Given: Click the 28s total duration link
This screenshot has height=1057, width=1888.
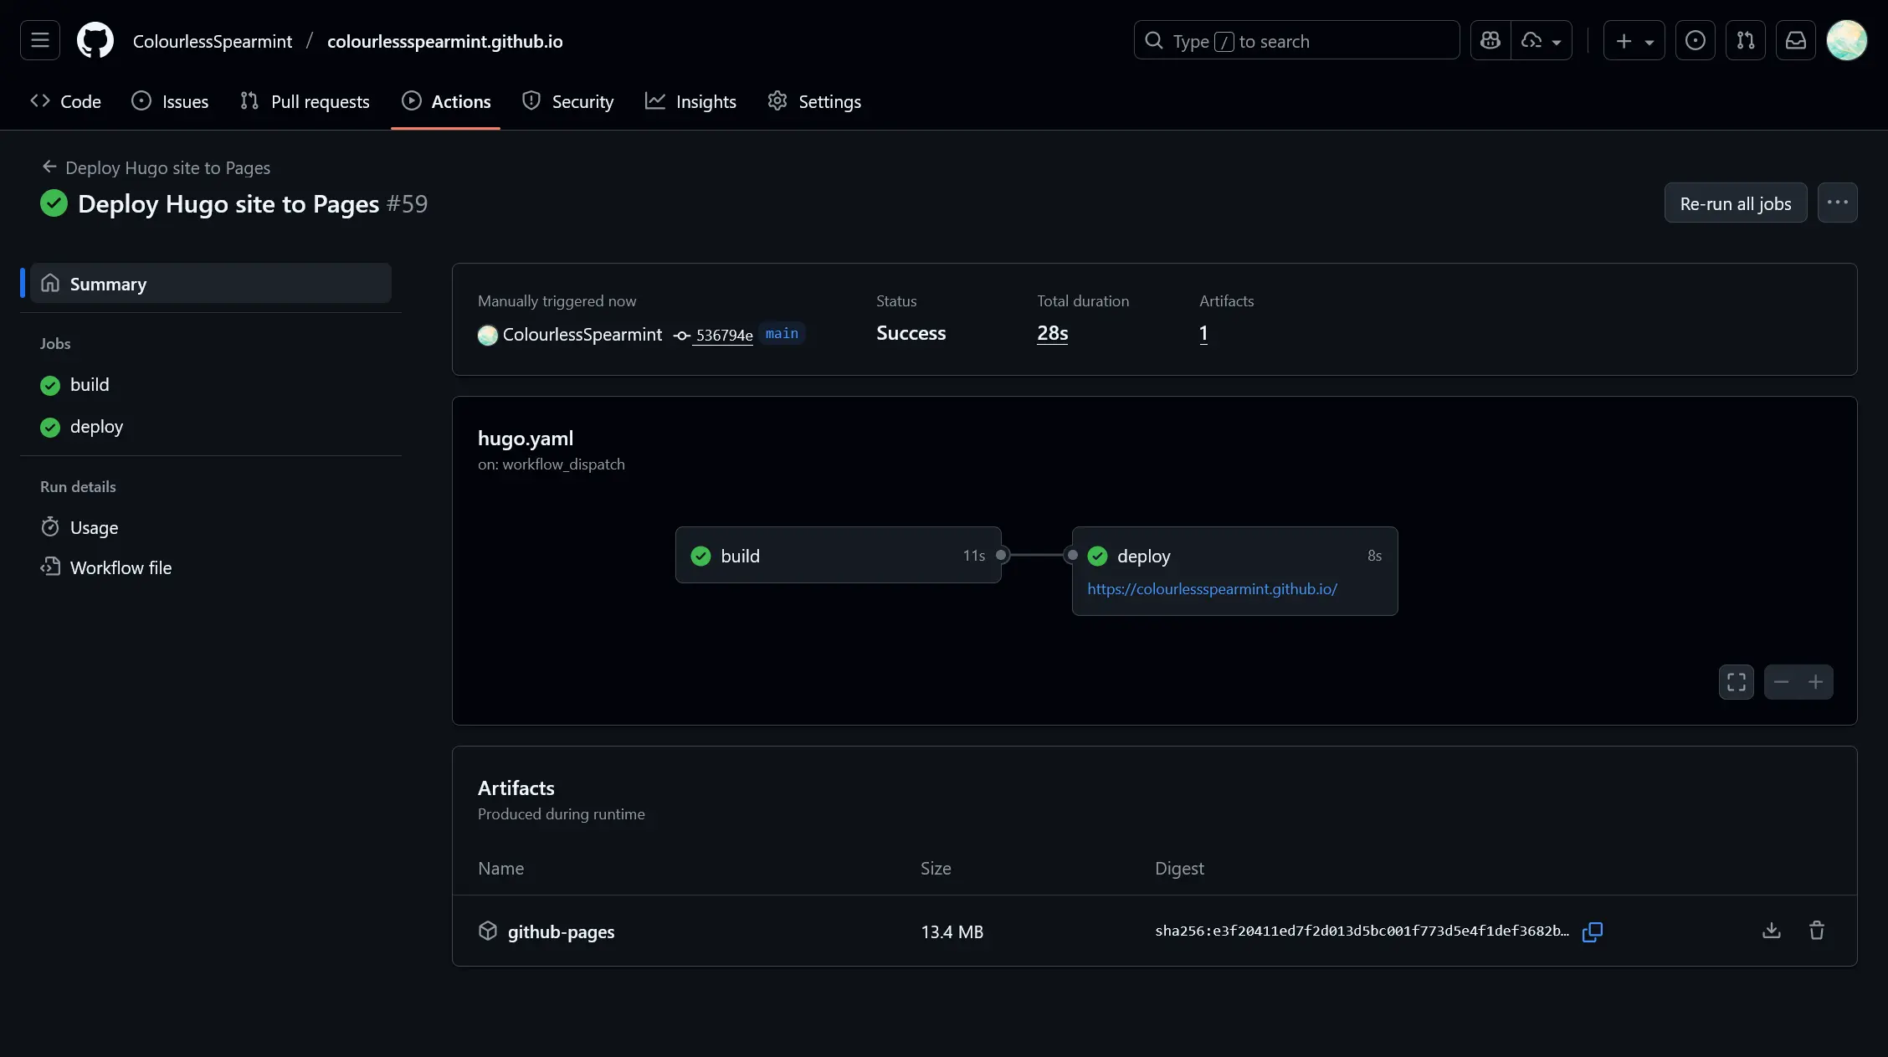Looking at the screenshot, I should point(1052,333).
